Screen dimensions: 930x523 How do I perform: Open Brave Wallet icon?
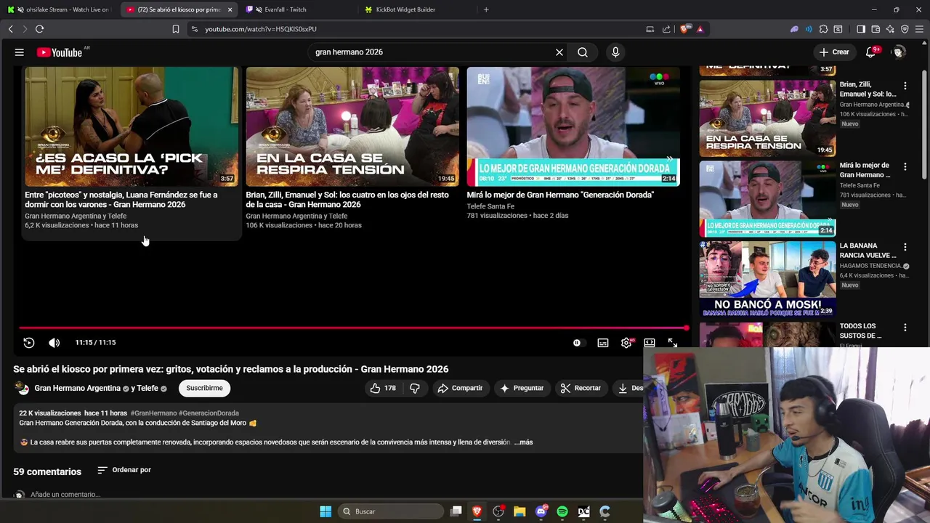tap(876, 29)
